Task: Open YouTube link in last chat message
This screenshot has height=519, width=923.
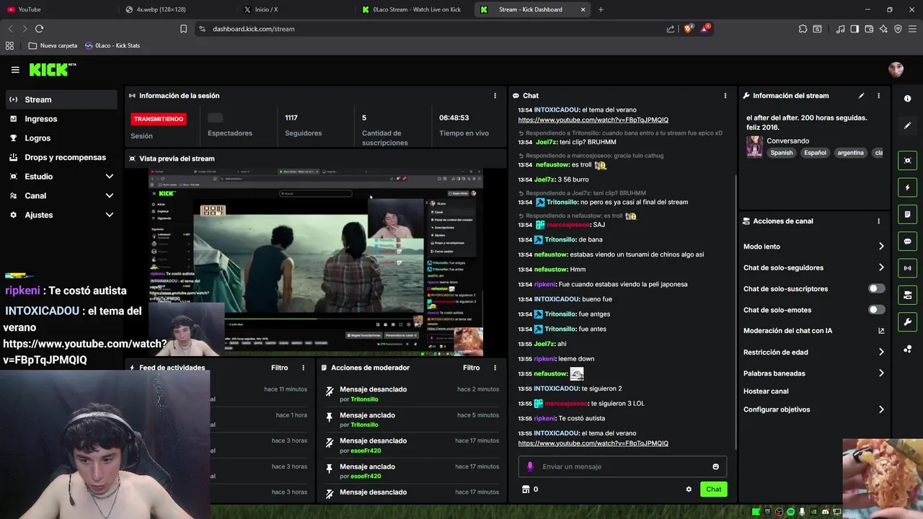Action: click(x=593, y=443)
